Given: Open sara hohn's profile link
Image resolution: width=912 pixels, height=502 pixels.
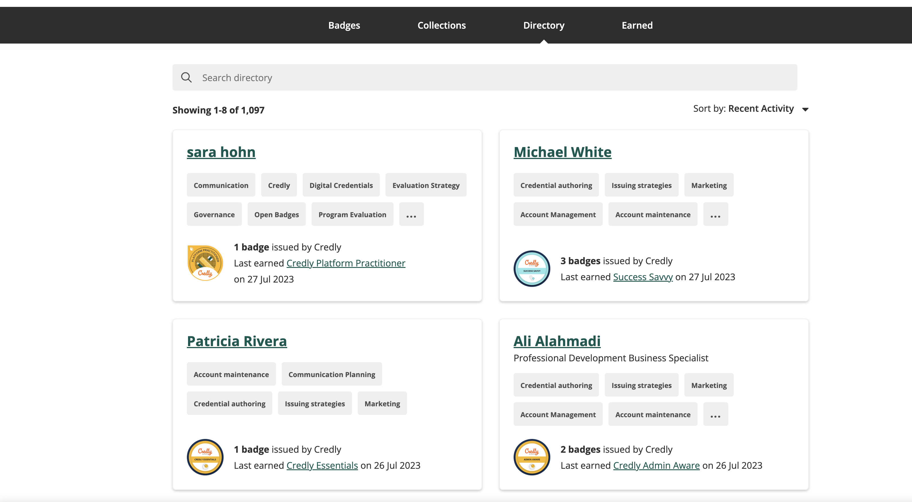Looking at the screenshot, I should point(221,152).
